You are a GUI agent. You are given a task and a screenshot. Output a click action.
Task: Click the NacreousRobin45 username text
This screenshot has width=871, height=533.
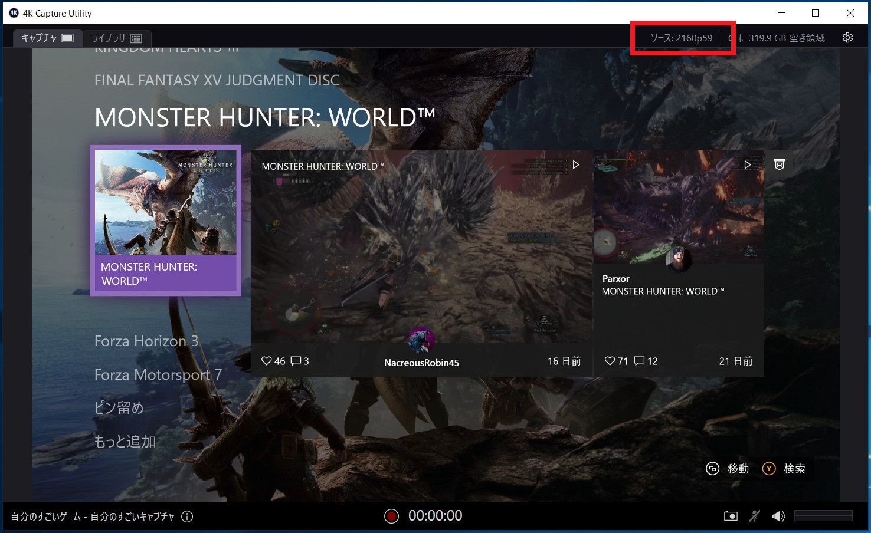point(421,363)
